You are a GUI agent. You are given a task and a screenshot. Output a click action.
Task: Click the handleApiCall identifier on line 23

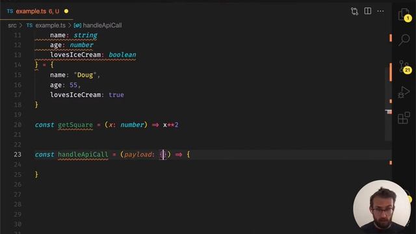click(x=83, y=155)
